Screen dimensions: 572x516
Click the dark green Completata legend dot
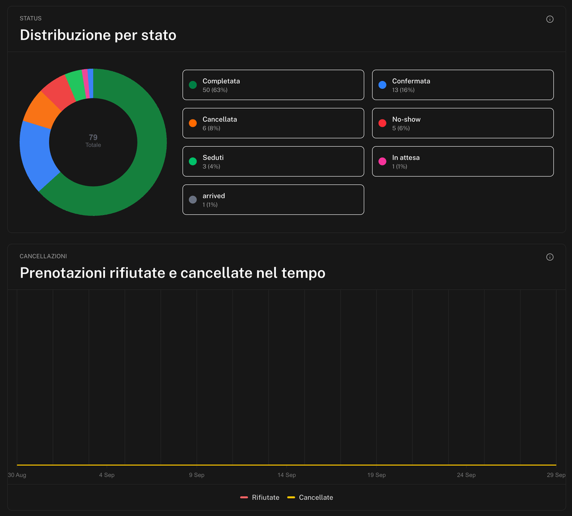point(193,85)
